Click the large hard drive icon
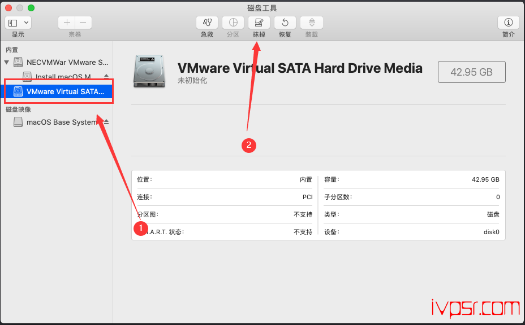Viewport: 525px width, 325px height. [x=149, y=72]
